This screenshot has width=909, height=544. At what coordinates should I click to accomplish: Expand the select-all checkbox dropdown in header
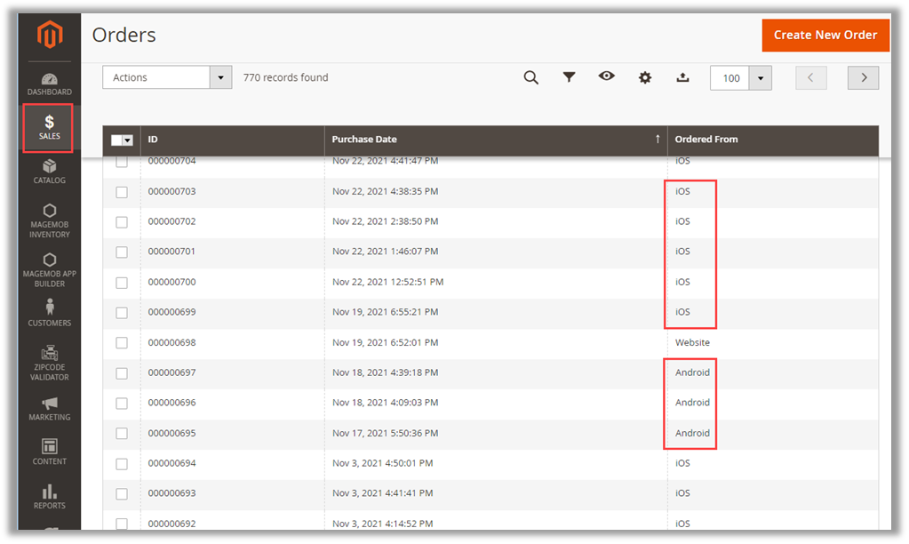[128, 140]
